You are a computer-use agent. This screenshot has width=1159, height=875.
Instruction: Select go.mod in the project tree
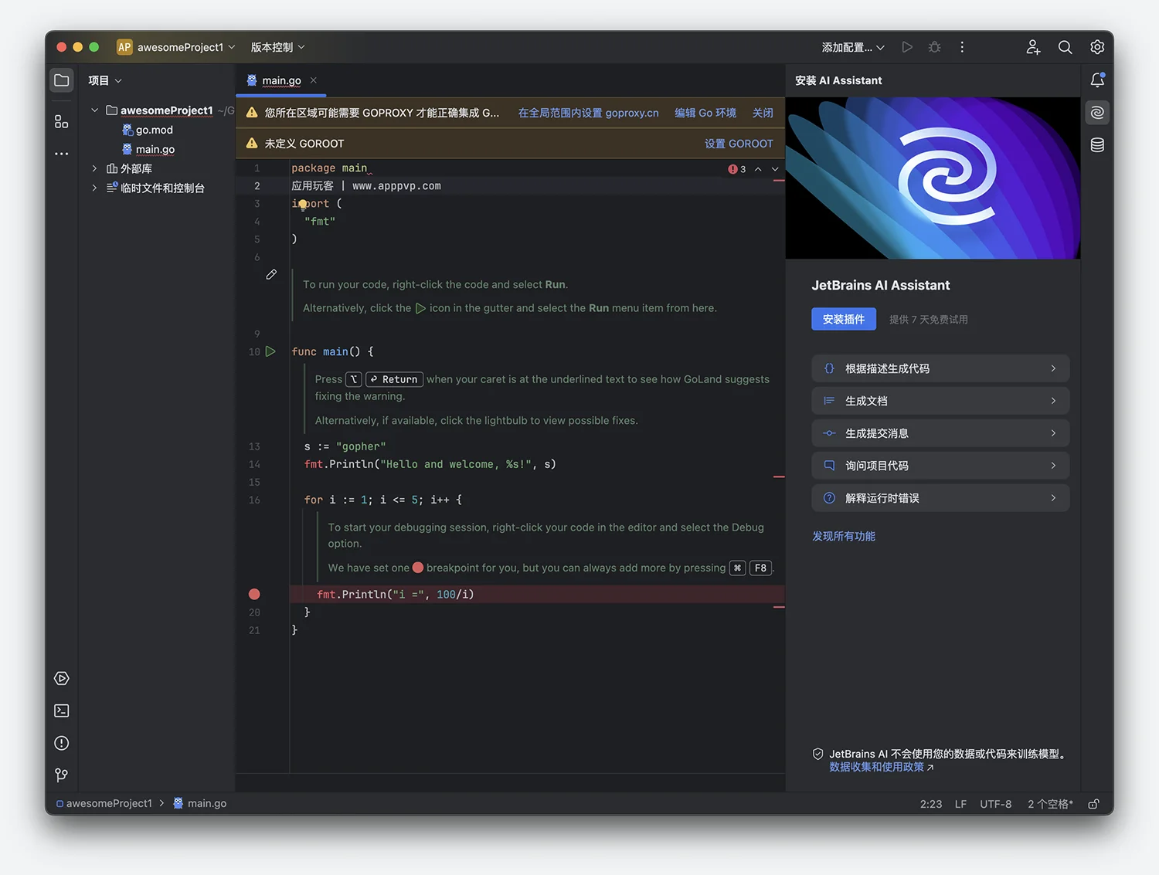[x=147, y=130]
